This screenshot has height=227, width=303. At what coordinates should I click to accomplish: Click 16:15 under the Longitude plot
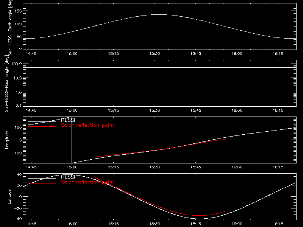278,167
